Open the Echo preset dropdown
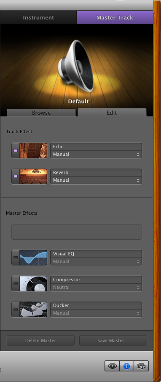The height and width of the screenshot is (382, 161). pyautogui.click(x=96, y=155)
